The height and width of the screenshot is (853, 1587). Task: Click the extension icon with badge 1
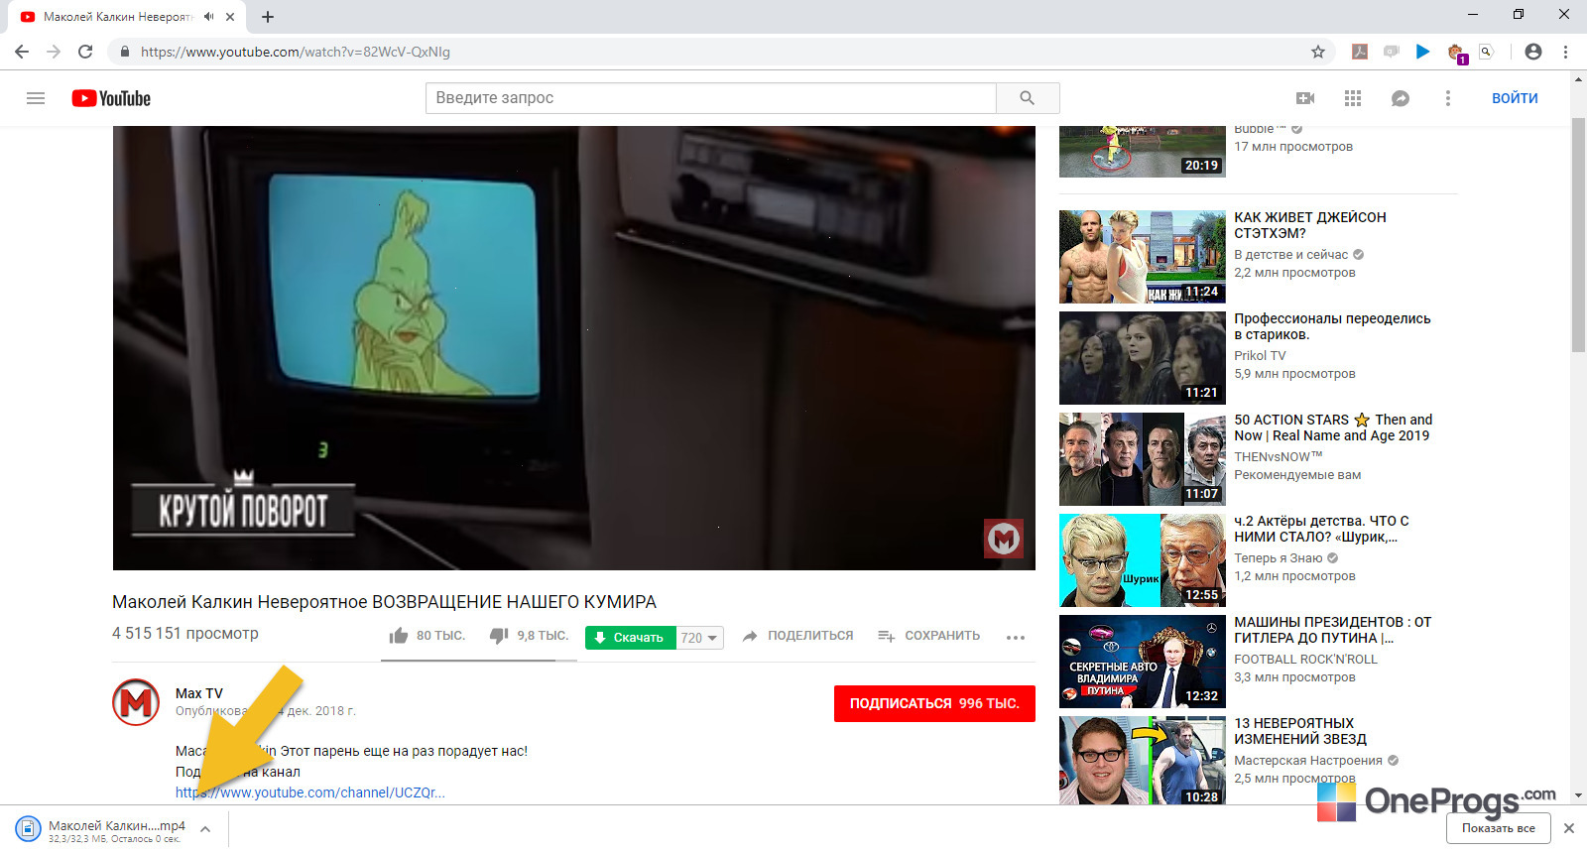pyautogui.click(x=1456, y=53)
